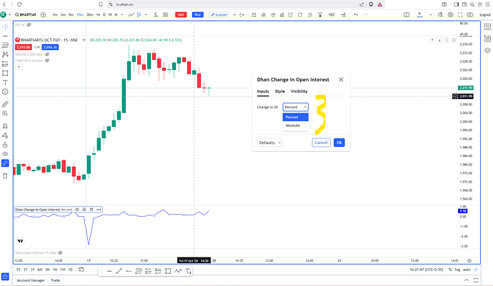Open the emoji/icons tool
493x286 pixels.
tap(5, 92)
